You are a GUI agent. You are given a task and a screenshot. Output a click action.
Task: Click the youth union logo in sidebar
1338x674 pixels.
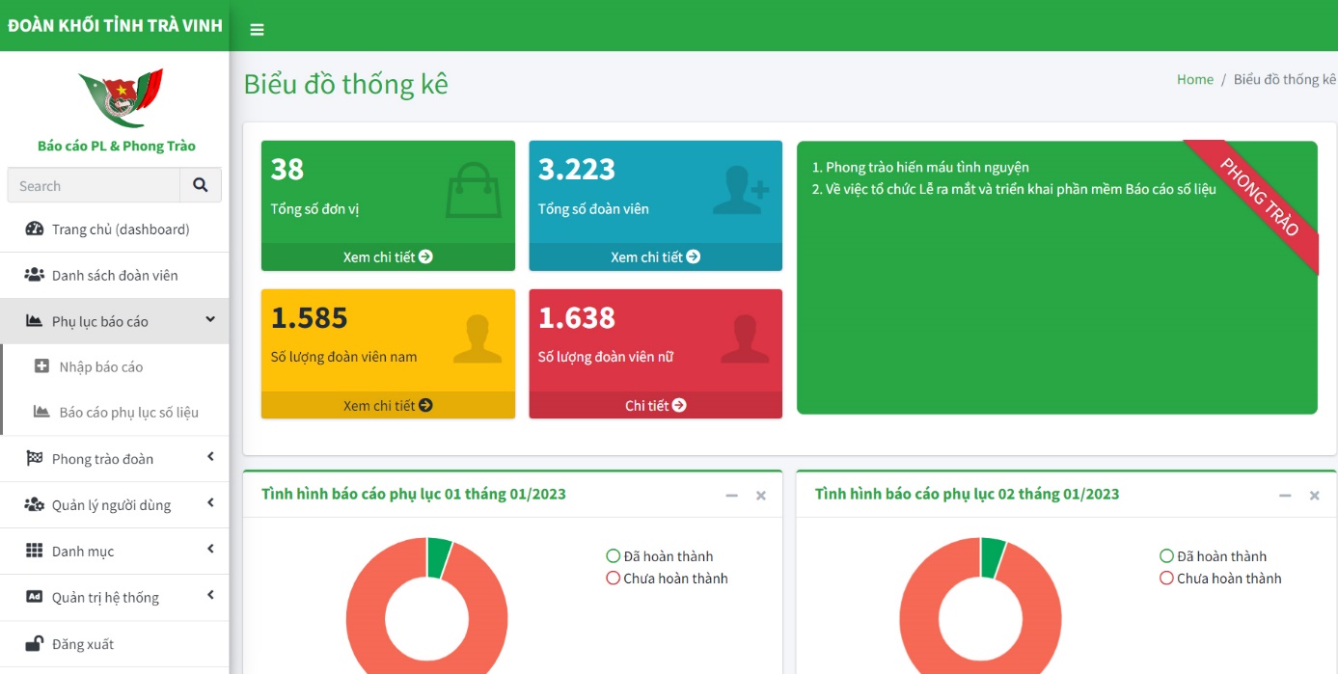[x=121, y=97]
